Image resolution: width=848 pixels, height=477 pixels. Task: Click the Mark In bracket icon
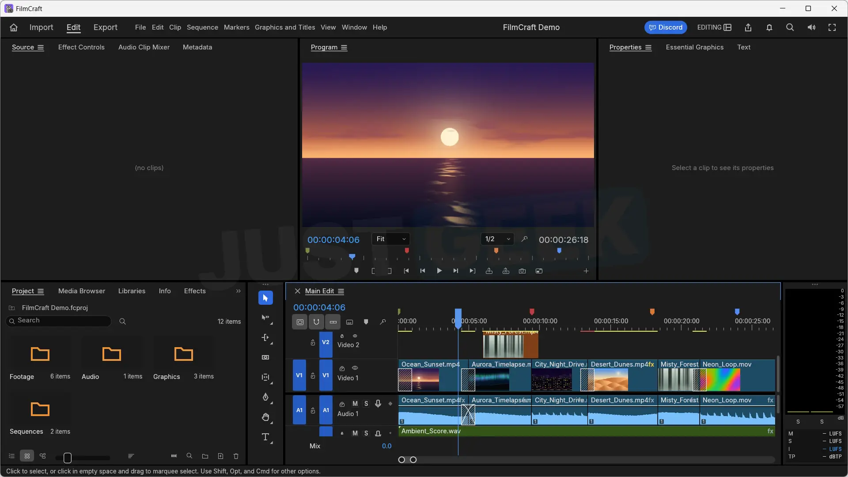click(373, 271)
